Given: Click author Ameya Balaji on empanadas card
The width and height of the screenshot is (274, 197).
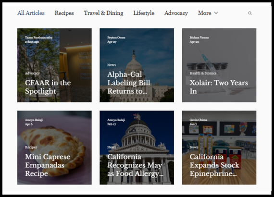Looking at the screenshot, I should (34, 120).
